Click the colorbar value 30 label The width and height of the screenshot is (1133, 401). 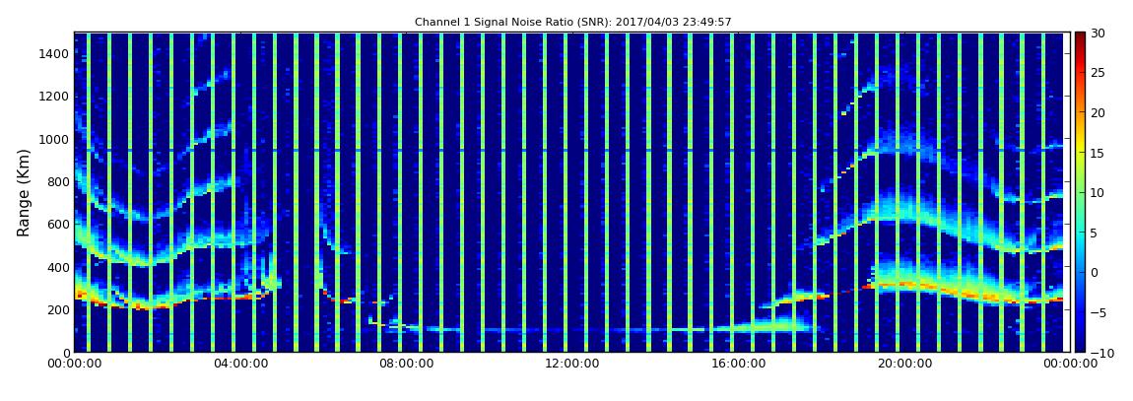(x=1098, y=33)
